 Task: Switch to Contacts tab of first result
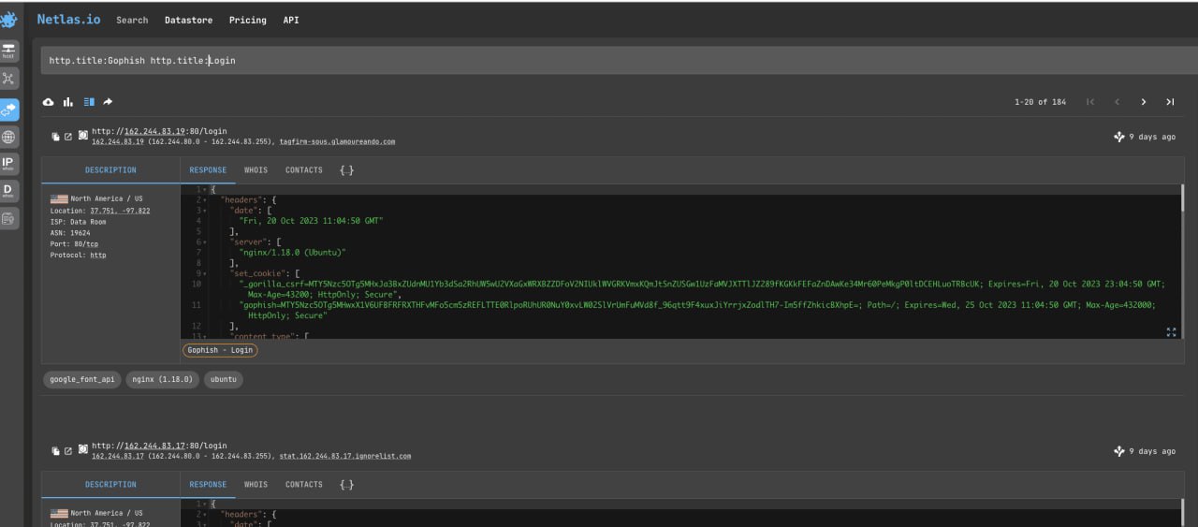coord(304,170)
